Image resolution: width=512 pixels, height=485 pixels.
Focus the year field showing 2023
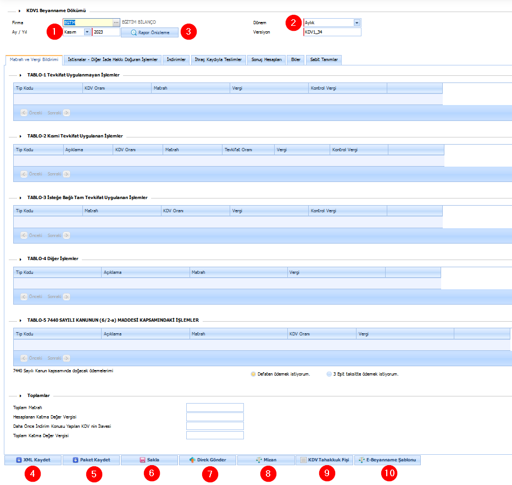106,32
